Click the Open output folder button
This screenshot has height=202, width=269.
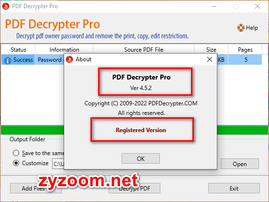pos(239,164)
